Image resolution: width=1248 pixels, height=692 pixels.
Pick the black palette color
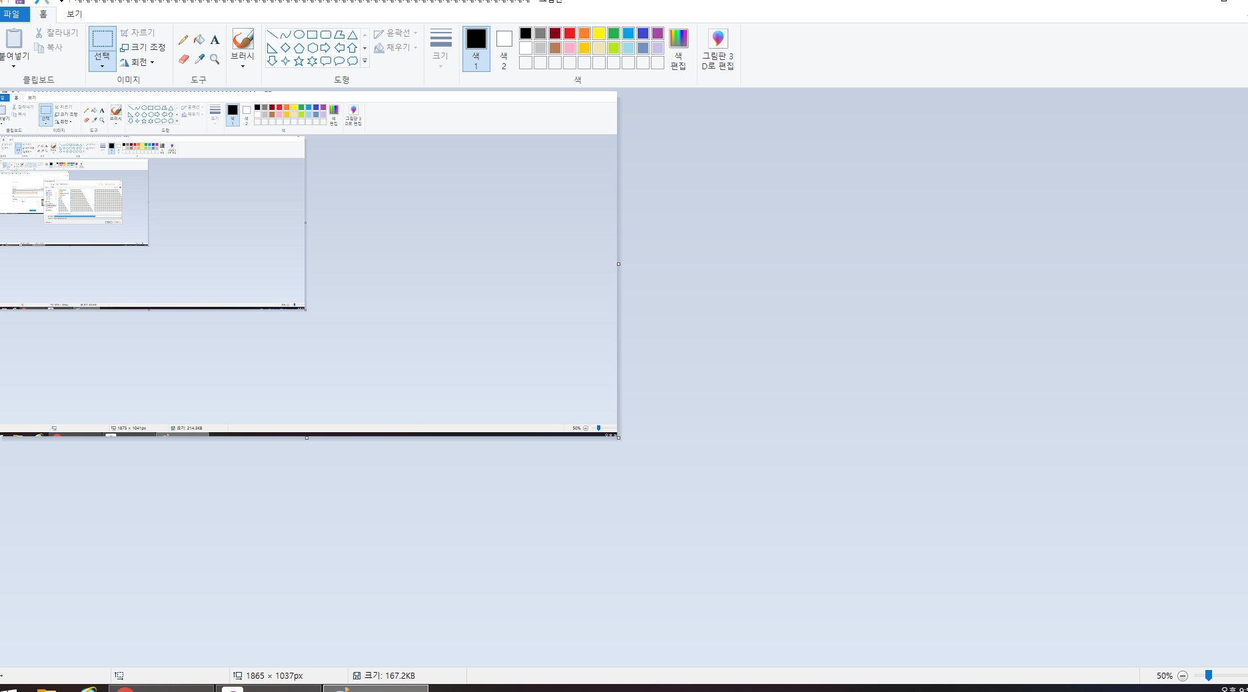pyautogui.click(x=526, y=33)
